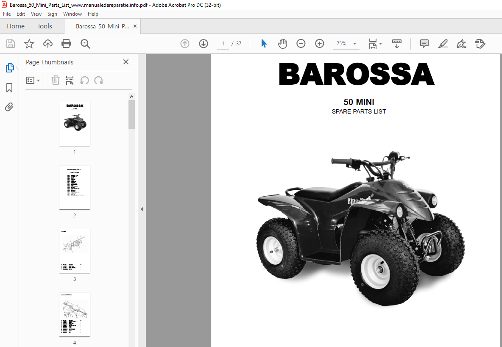Delete selected pages trash icon
502x347 pixels.
point(56,80)
